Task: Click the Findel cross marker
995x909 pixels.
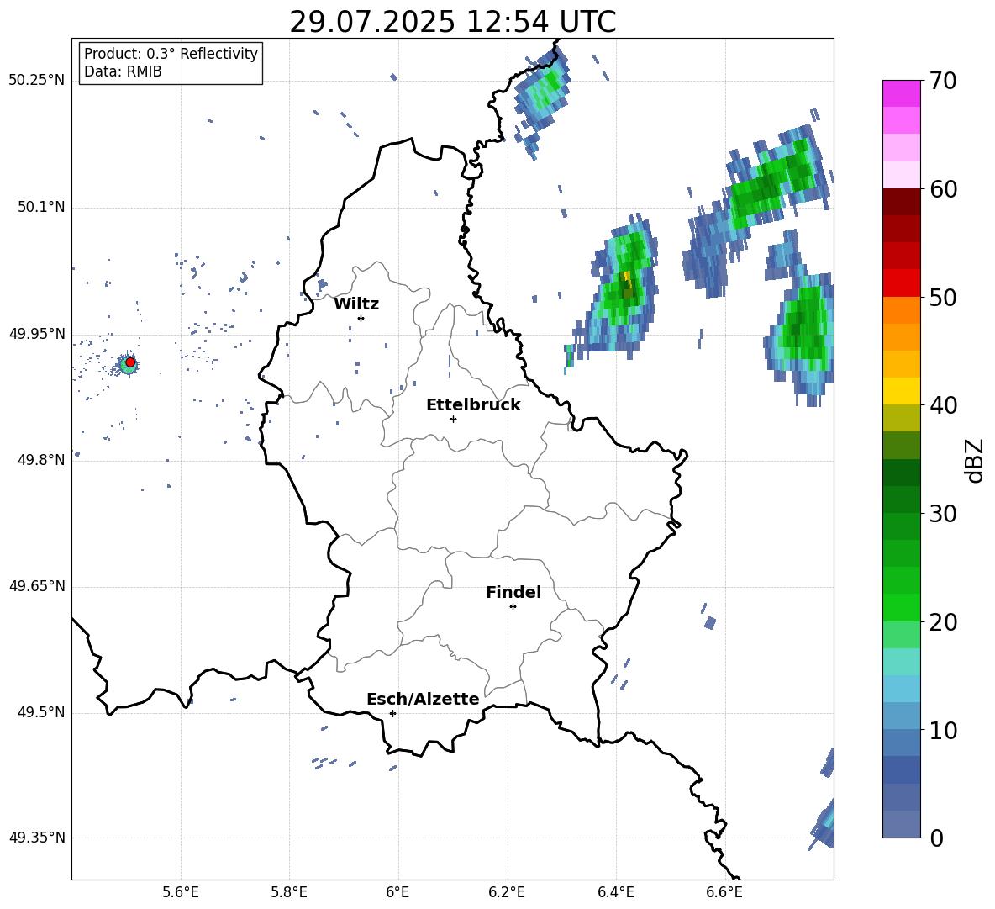Action: point(513,607)
